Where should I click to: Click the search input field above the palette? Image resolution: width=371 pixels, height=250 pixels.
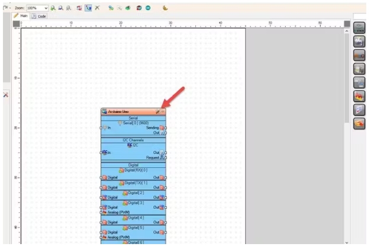coord(360,17)
